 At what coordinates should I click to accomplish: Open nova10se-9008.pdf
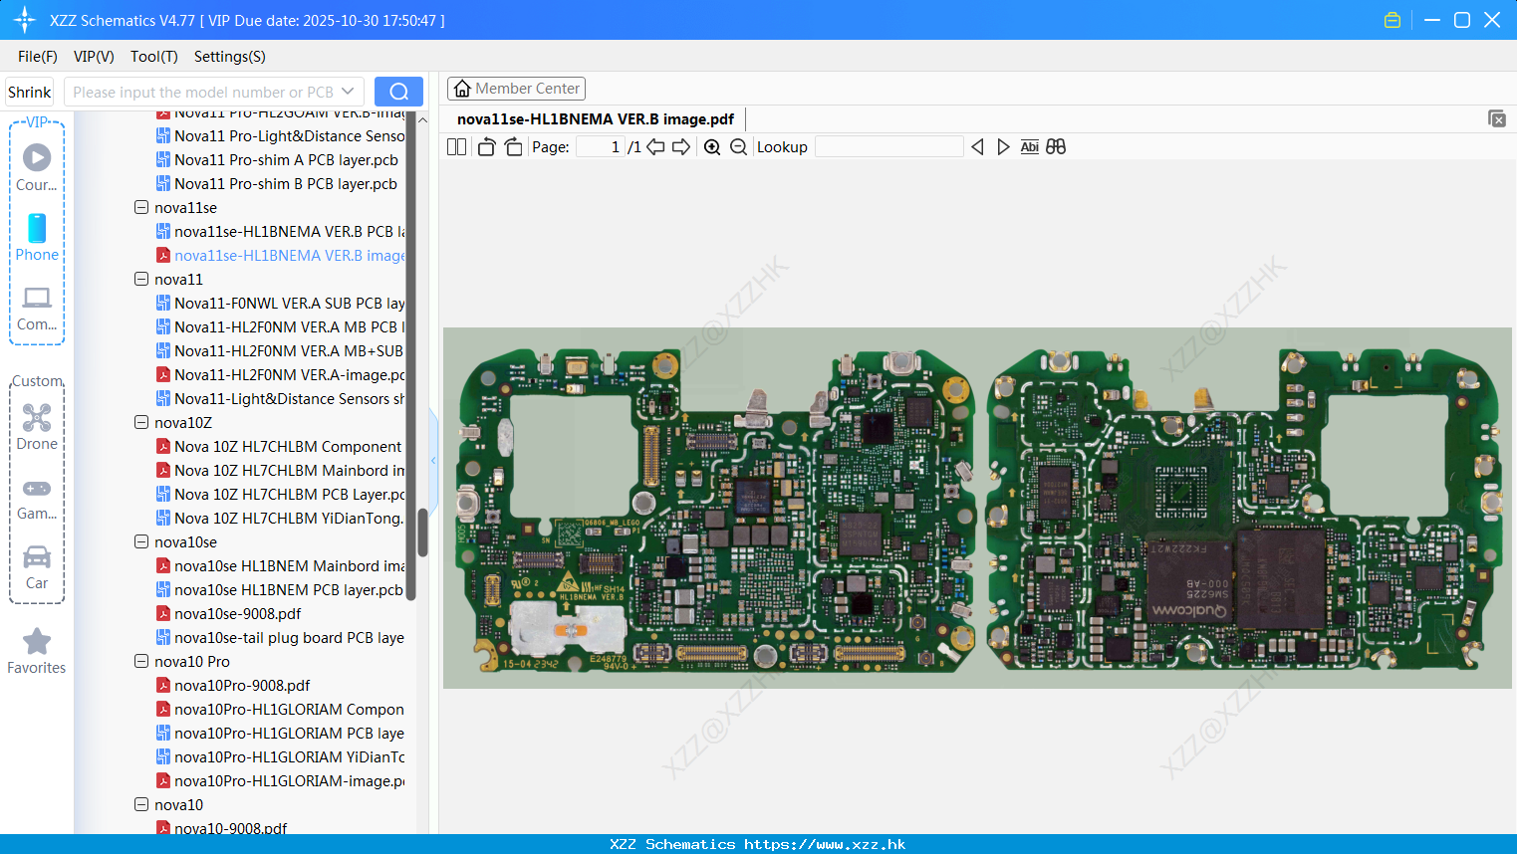[229, 613]
